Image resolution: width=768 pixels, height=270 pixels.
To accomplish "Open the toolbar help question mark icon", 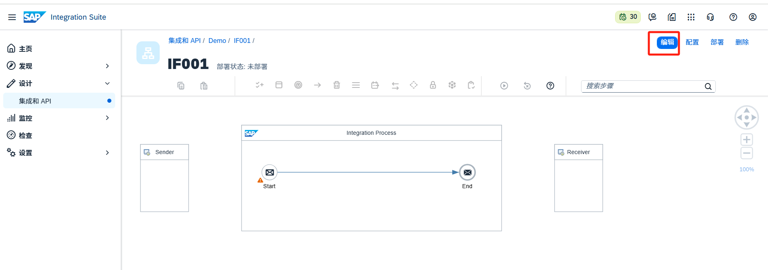I will (x=551, y=85).
